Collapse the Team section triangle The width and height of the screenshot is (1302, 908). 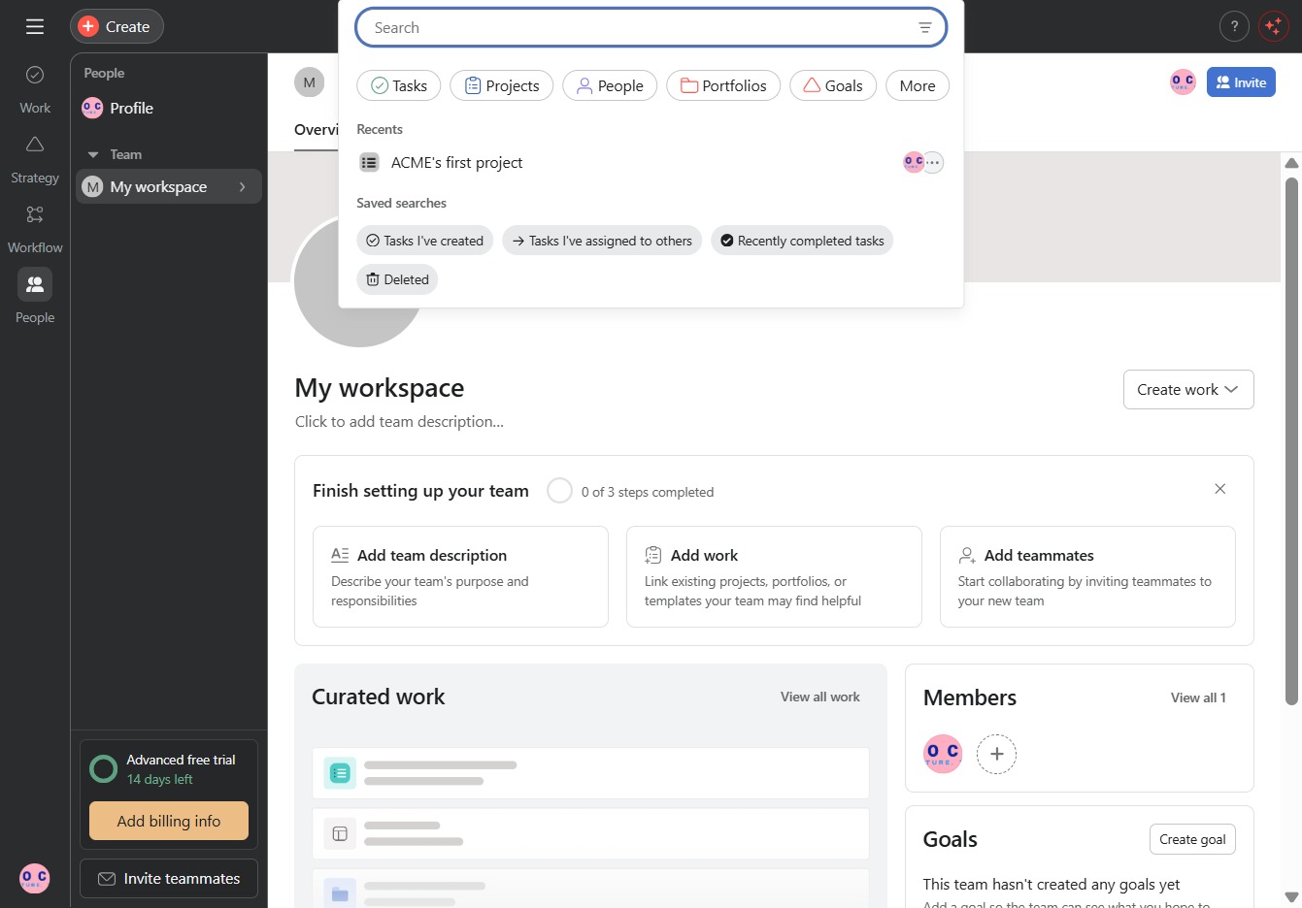point(93,154)
